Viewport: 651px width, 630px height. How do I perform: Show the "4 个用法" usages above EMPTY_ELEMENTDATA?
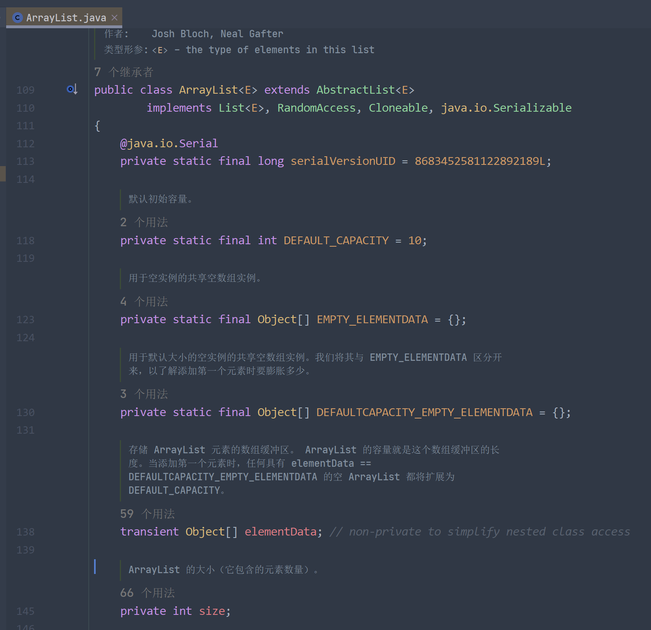coord(144,301)
